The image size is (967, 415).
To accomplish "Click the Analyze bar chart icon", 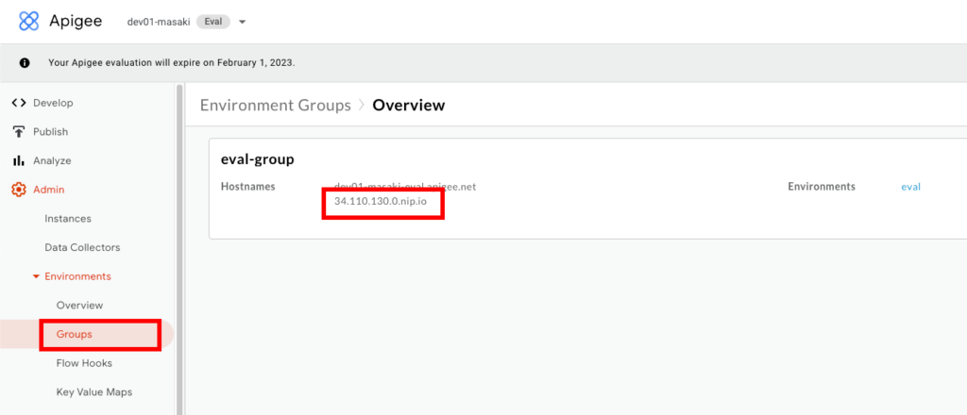I will (x=18, y=161).
